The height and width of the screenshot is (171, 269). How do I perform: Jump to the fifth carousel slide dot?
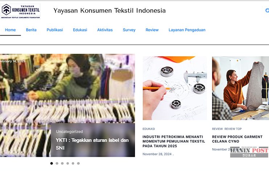tap(73, 163)
